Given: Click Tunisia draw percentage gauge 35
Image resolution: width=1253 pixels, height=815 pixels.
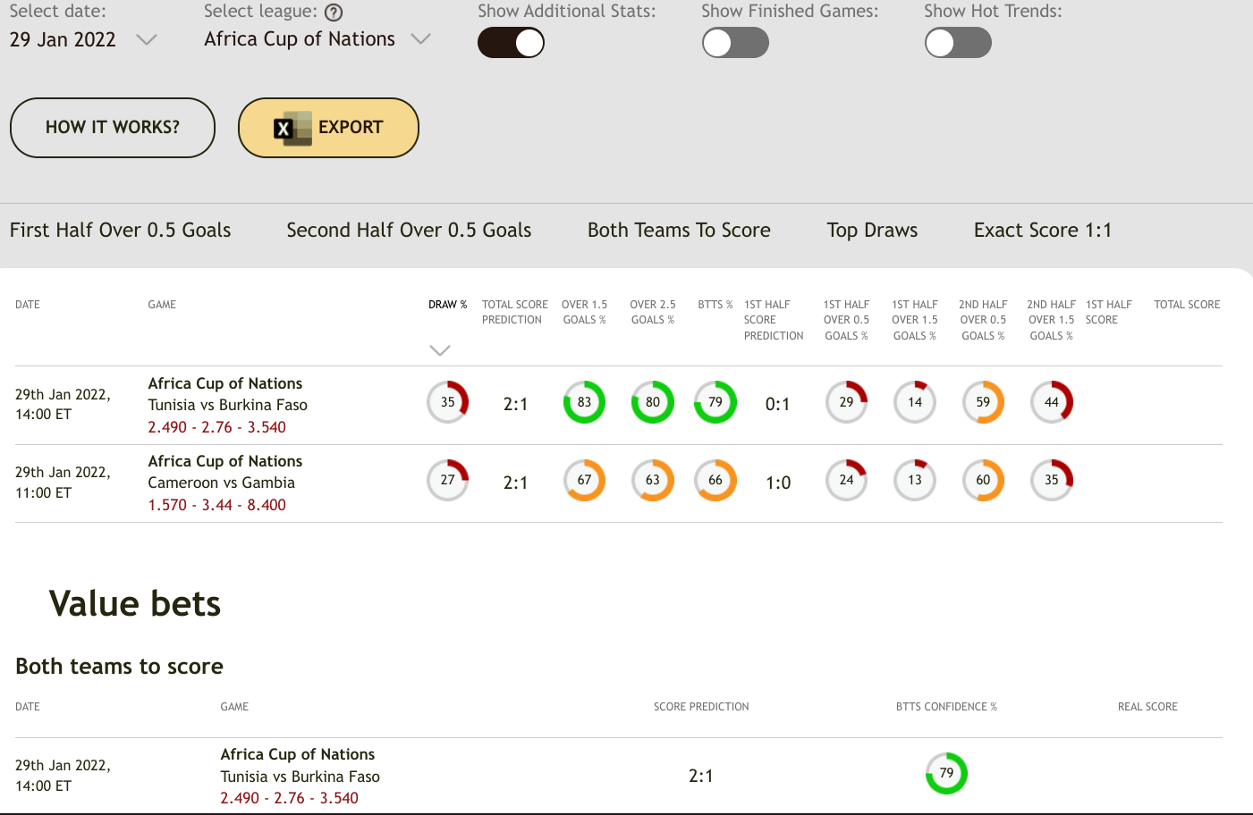Looking at the screenshot, I should (448, 402).
